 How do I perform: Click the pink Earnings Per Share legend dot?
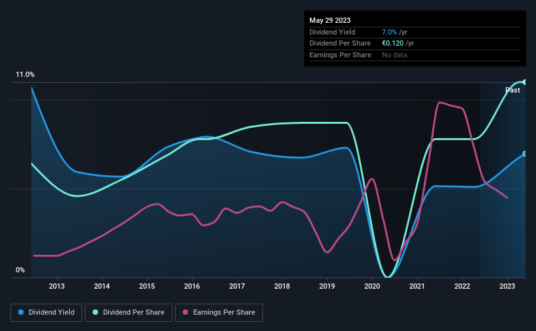(185, 313)
